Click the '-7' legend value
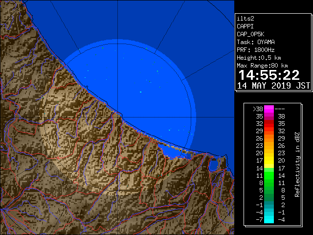This screenshot has width=313, height=235. [259, 220]
